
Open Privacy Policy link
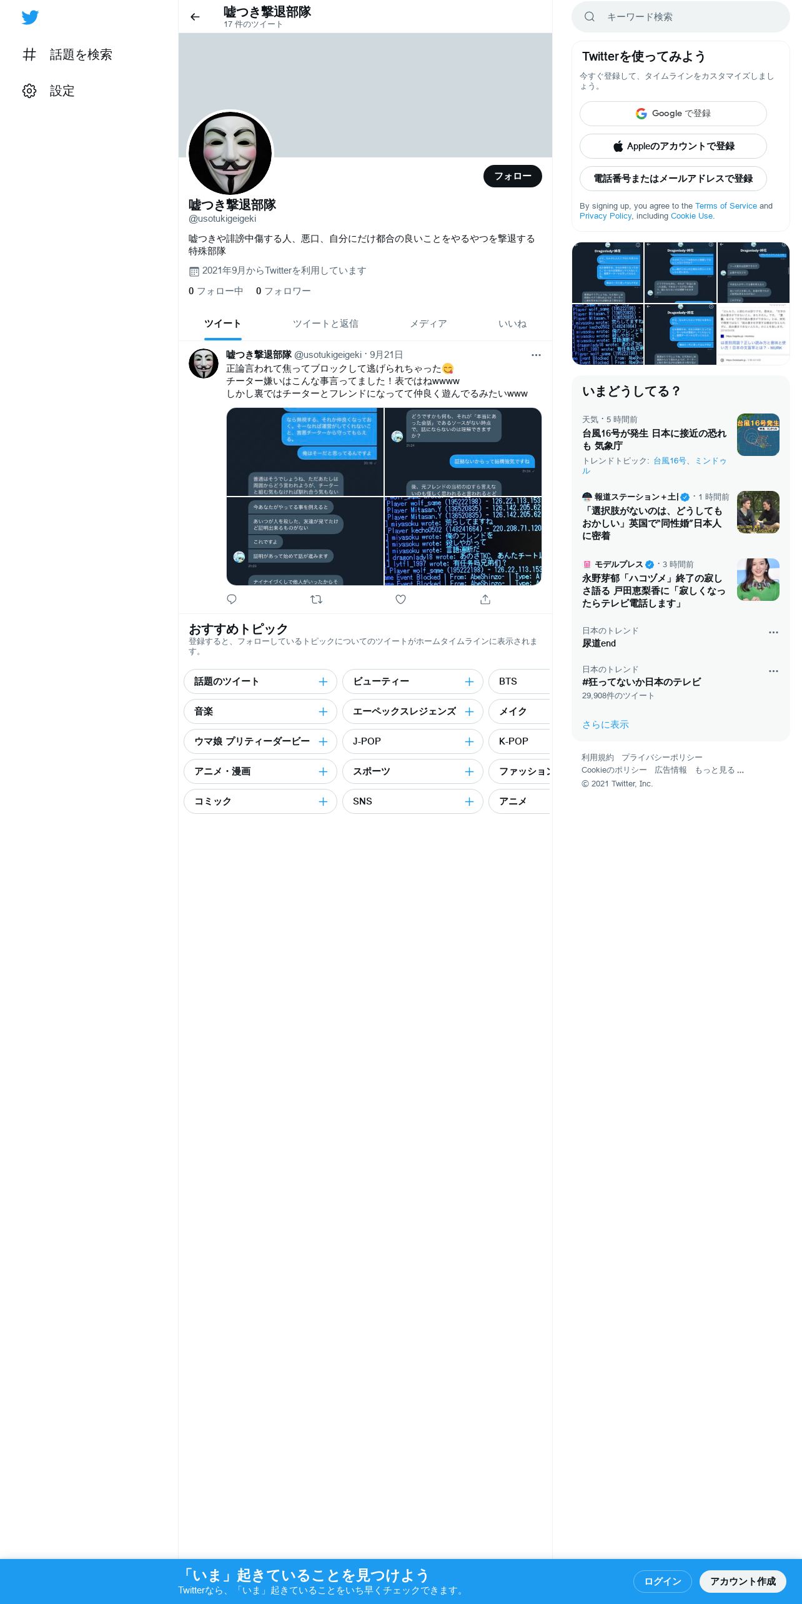point(605,215)
